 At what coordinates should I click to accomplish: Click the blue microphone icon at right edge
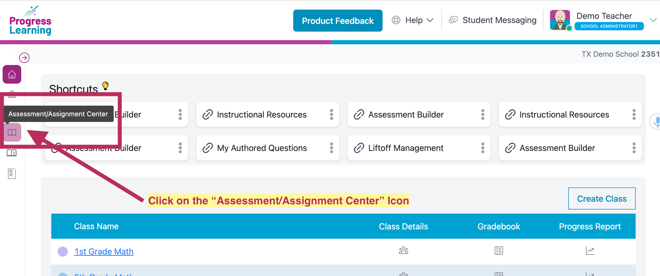655,121
